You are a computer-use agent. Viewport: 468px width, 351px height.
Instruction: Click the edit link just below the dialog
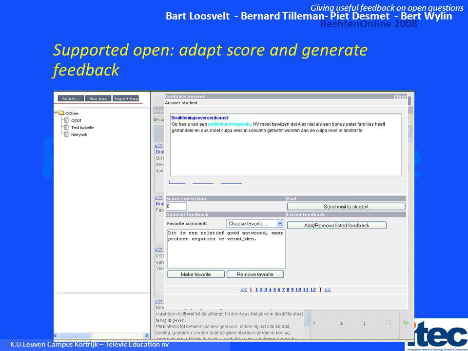158,301
